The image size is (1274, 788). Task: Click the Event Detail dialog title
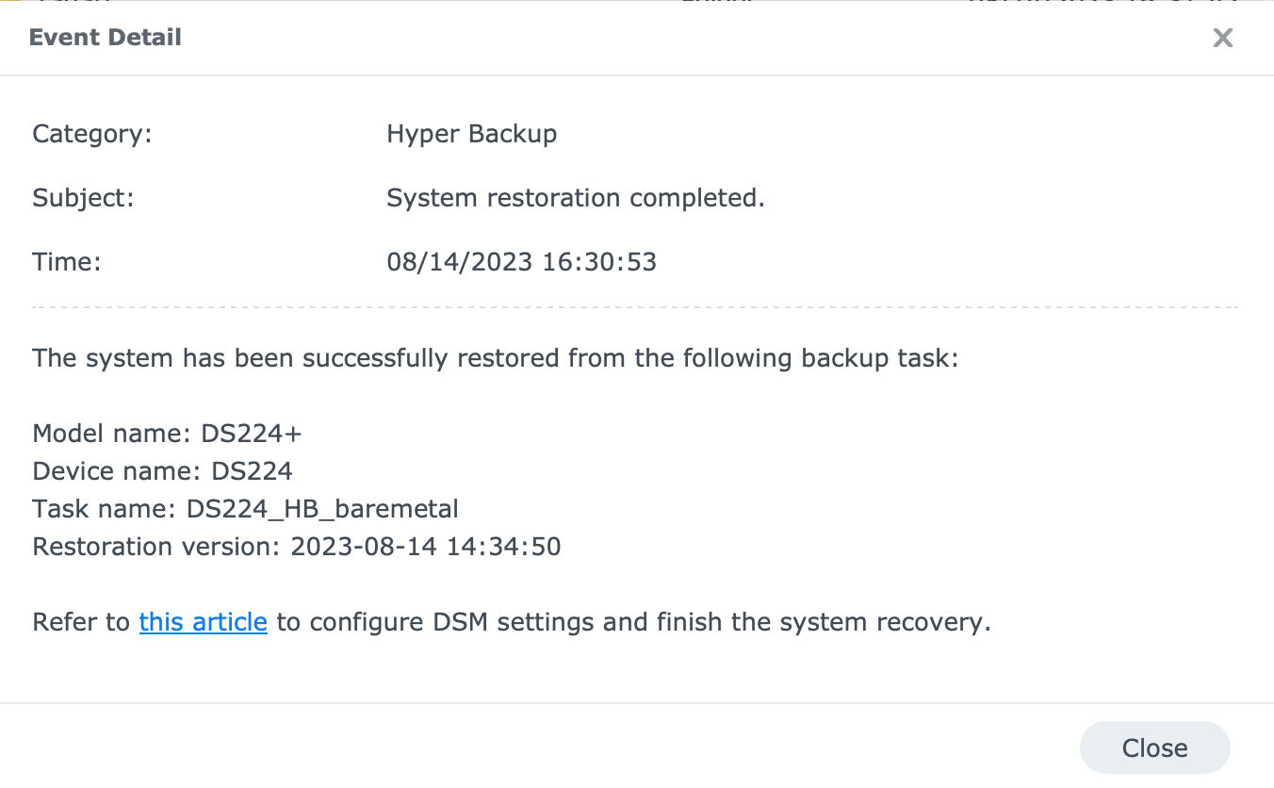(x=106, y=38)
